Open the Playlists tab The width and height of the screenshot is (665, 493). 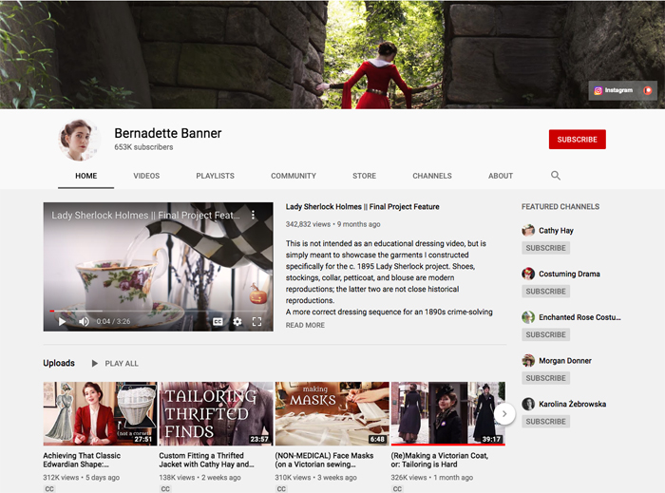pyautogui.click(x=215, y=176)
